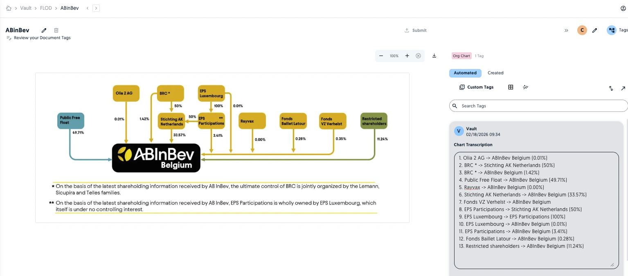
Task: Click the BRC * chart box
Action: pos(171,93)
